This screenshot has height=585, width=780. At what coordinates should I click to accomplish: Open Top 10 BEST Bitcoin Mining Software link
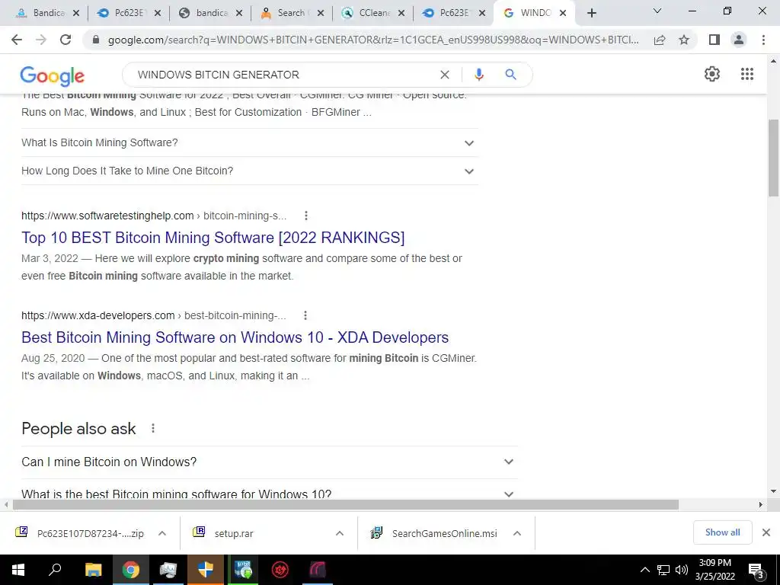coord(213,238)
